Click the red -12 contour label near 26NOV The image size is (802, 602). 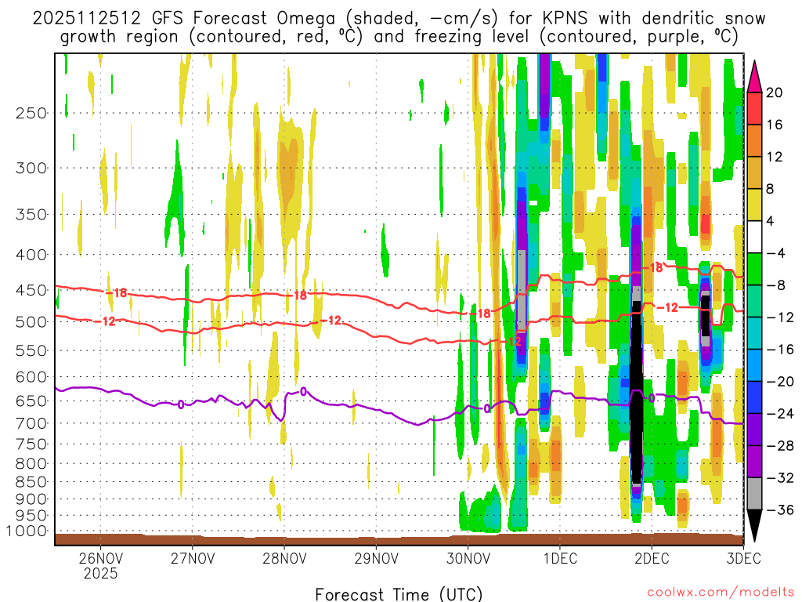pos(106,321)
